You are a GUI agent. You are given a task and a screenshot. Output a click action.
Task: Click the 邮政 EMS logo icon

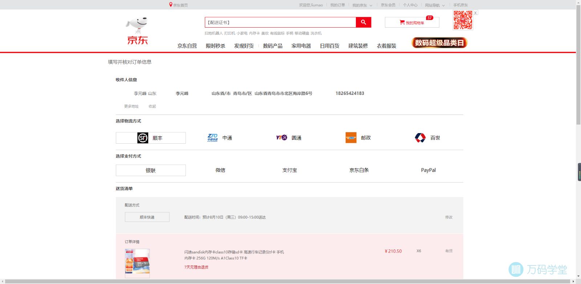click(351, 137)
